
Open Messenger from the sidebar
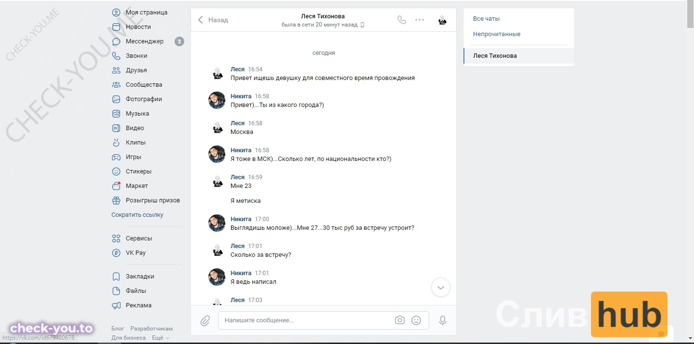144,41
